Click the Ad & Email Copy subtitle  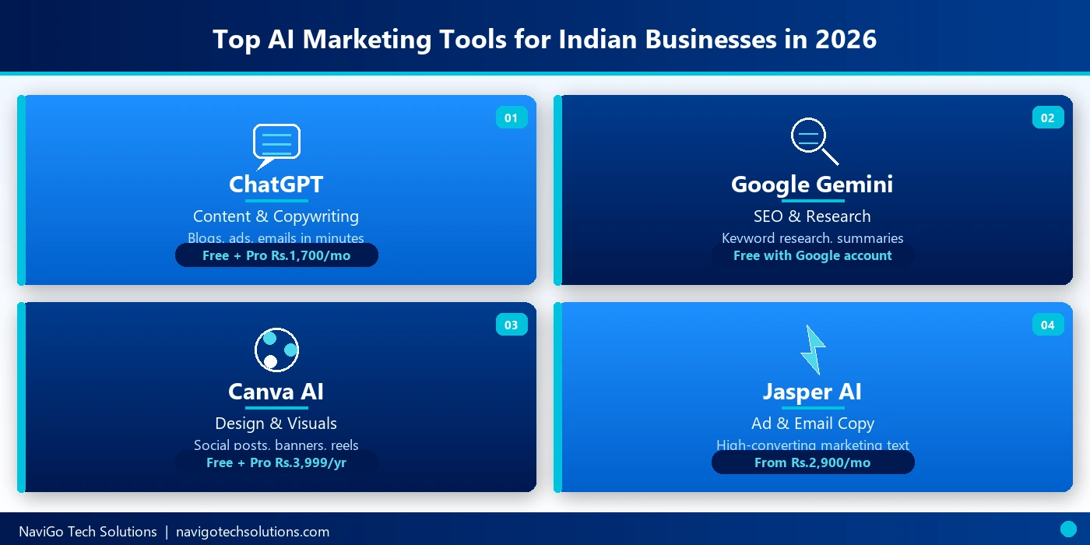click(x=813, y=424)
